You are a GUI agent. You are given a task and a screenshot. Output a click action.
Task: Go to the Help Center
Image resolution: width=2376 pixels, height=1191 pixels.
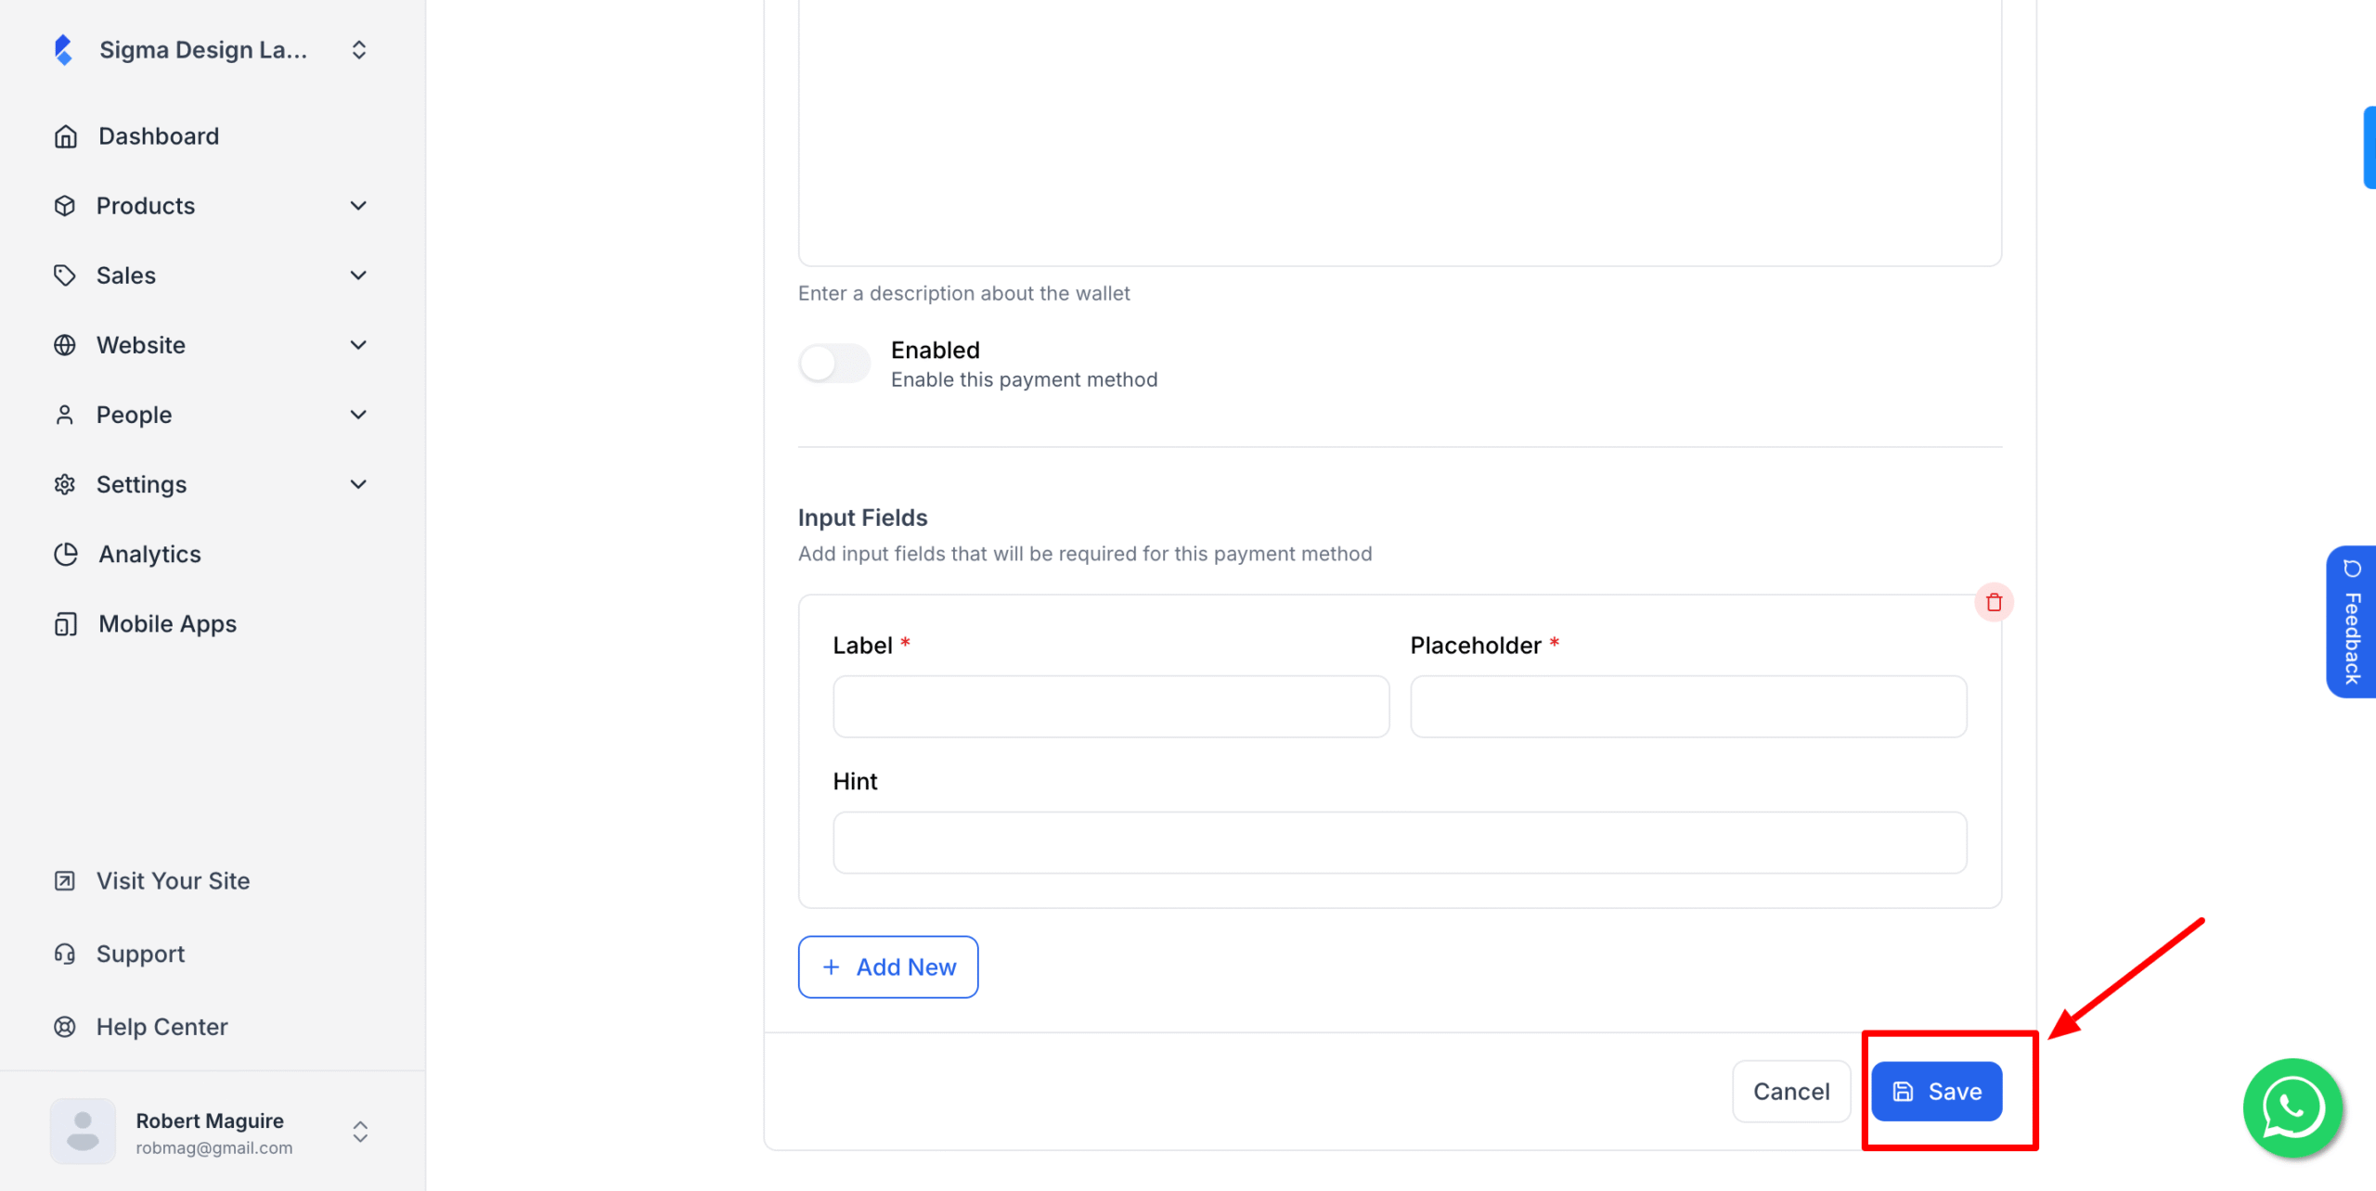click(161, 1026)
